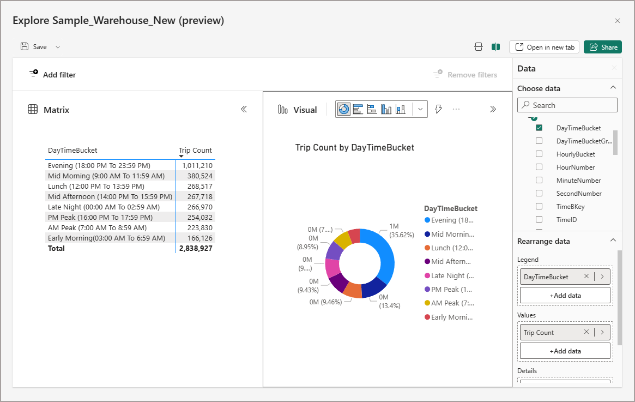Check the HourlyBucket field
635x402 pixels.
click(x=539, y=154)
